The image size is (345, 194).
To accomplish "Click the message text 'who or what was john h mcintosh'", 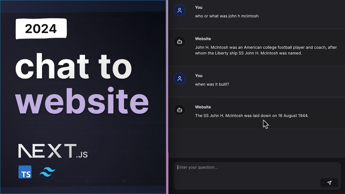I will pyautogui.click(x=227, y=16).
